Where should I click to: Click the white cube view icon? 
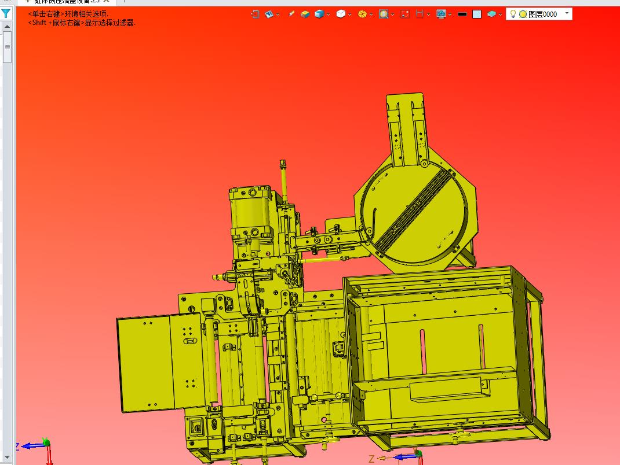(341, 14)
